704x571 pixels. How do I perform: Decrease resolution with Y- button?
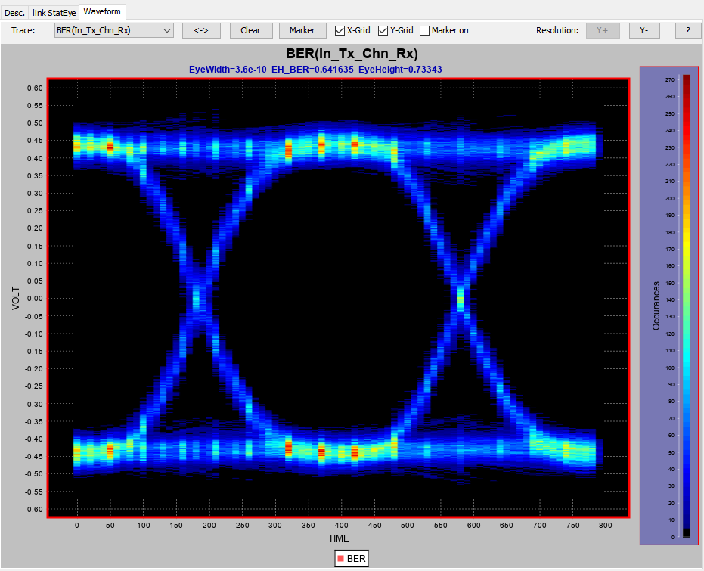(644, 30)
